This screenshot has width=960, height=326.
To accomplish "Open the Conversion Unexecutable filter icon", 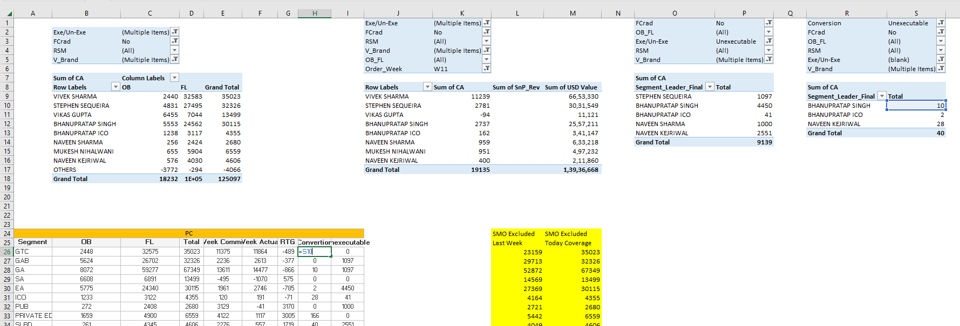I will (x=941, y=23).
